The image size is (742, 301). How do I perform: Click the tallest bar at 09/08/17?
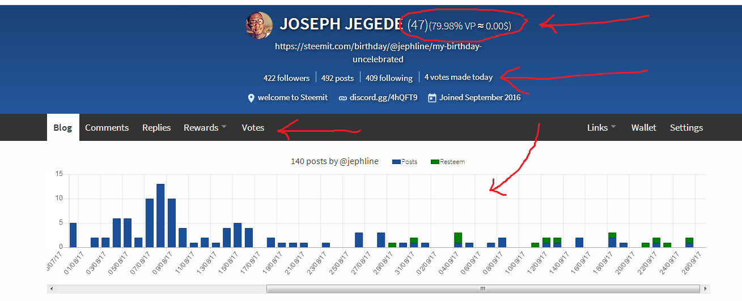[x=160, y=216]
